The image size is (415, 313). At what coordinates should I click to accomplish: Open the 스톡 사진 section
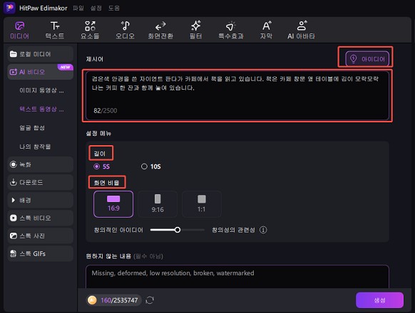pos(40,236)
